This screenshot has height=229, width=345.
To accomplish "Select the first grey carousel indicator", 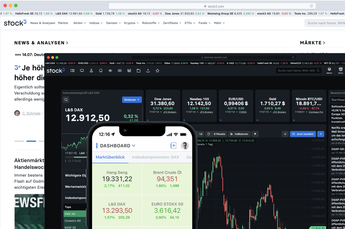I will coord(19,141).
